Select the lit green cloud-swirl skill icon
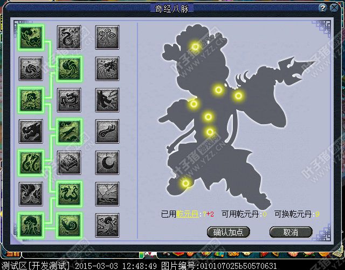The height and width of the screenshot is (270, 345). pyautogui.click(x=31, y=37)
